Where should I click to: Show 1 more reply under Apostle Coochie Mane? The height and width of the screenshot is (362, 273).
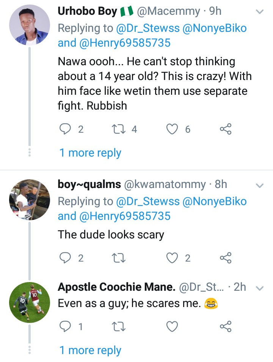pyautogui.click(x=90, y=350)
